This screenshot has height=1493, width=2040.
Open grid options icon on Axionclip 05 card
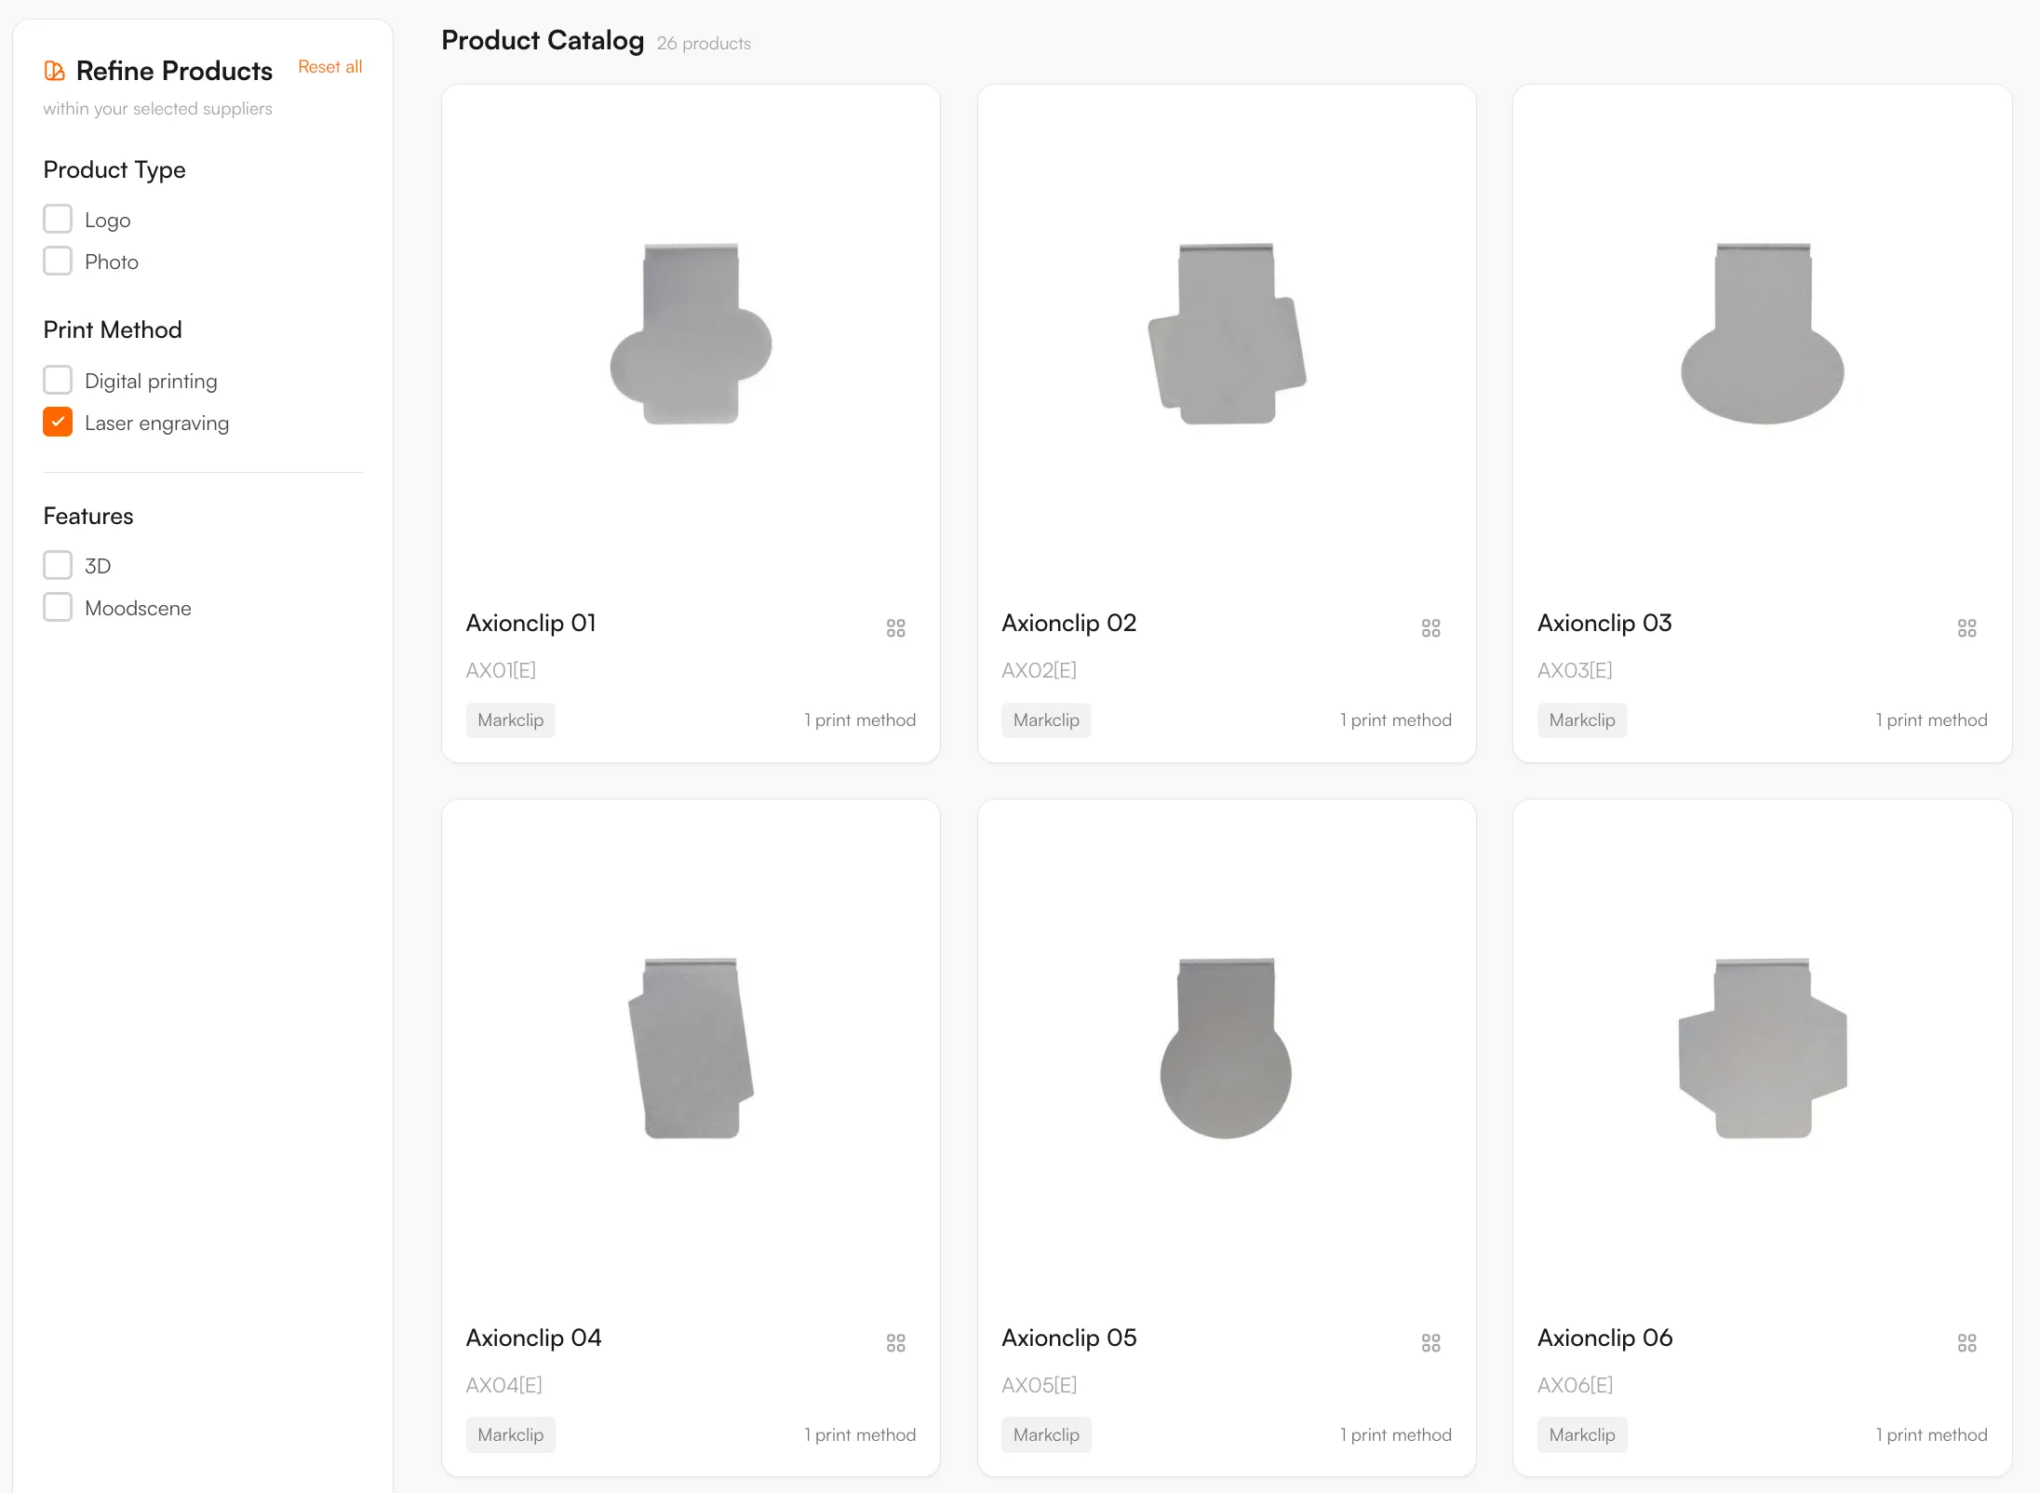[1430, 1343]
